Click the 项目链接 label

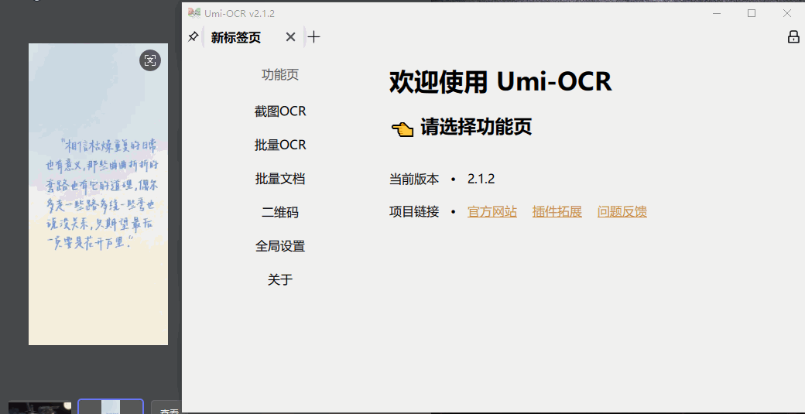click(x=414, y=211)
